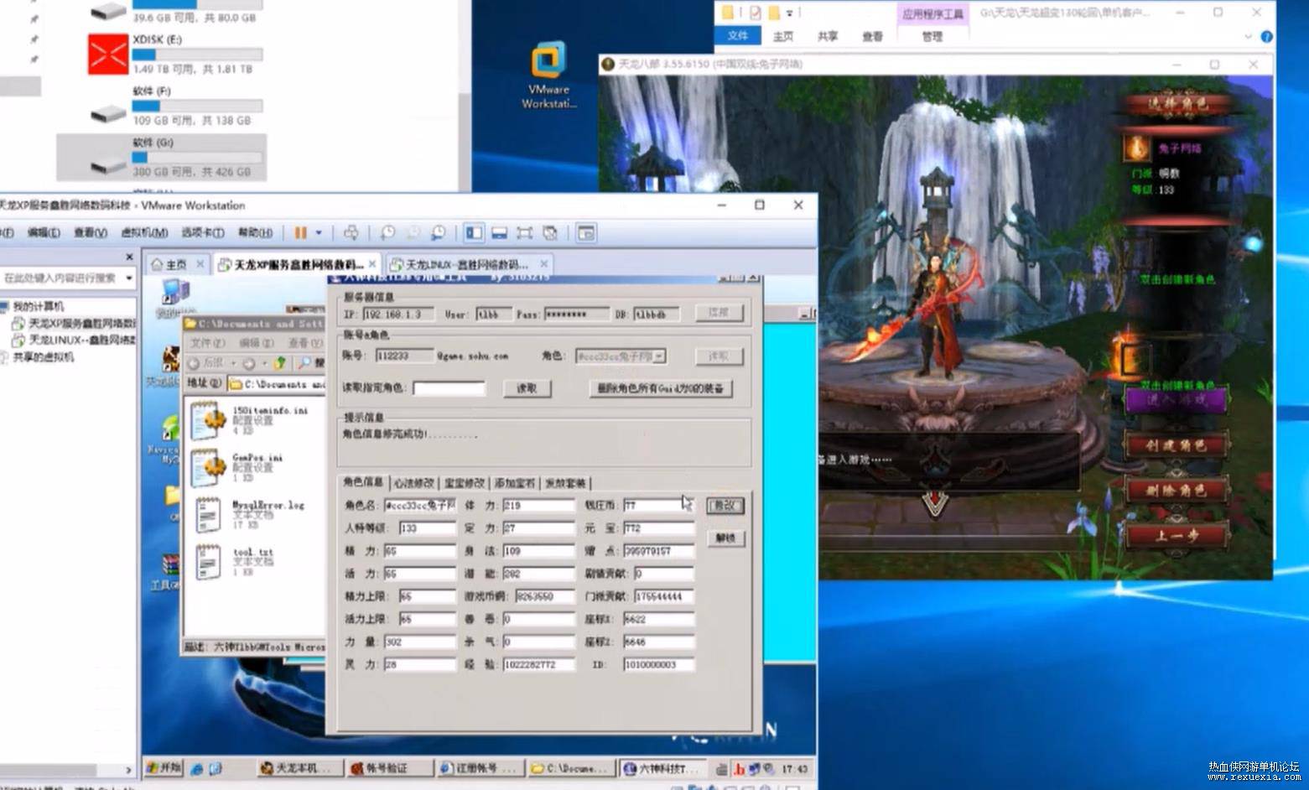Switch to the 发放套装 tab
Image resolution: width=1309 pixels, height=790 pixels.
566,483
